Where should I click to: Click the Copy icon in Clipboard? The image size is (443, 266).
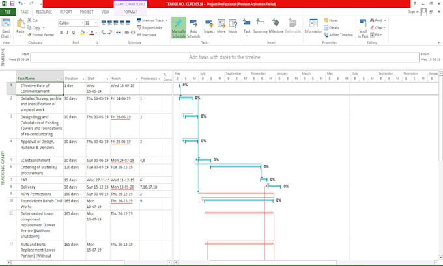tap(29, 28)
